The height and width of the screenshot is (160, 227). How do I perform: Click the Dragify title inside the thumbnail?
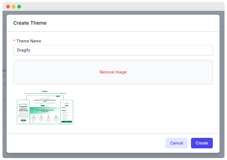coord(45,91)
